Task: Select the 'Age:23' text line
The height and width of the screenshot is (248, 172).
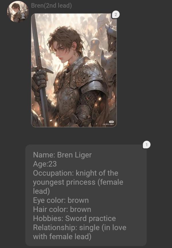Action: [45, 164]
